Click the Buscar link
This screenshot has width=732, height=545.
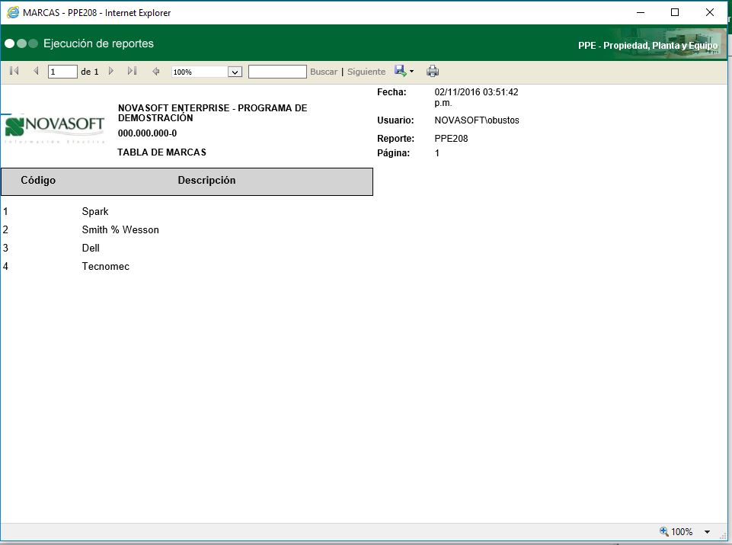click(324, 72)
